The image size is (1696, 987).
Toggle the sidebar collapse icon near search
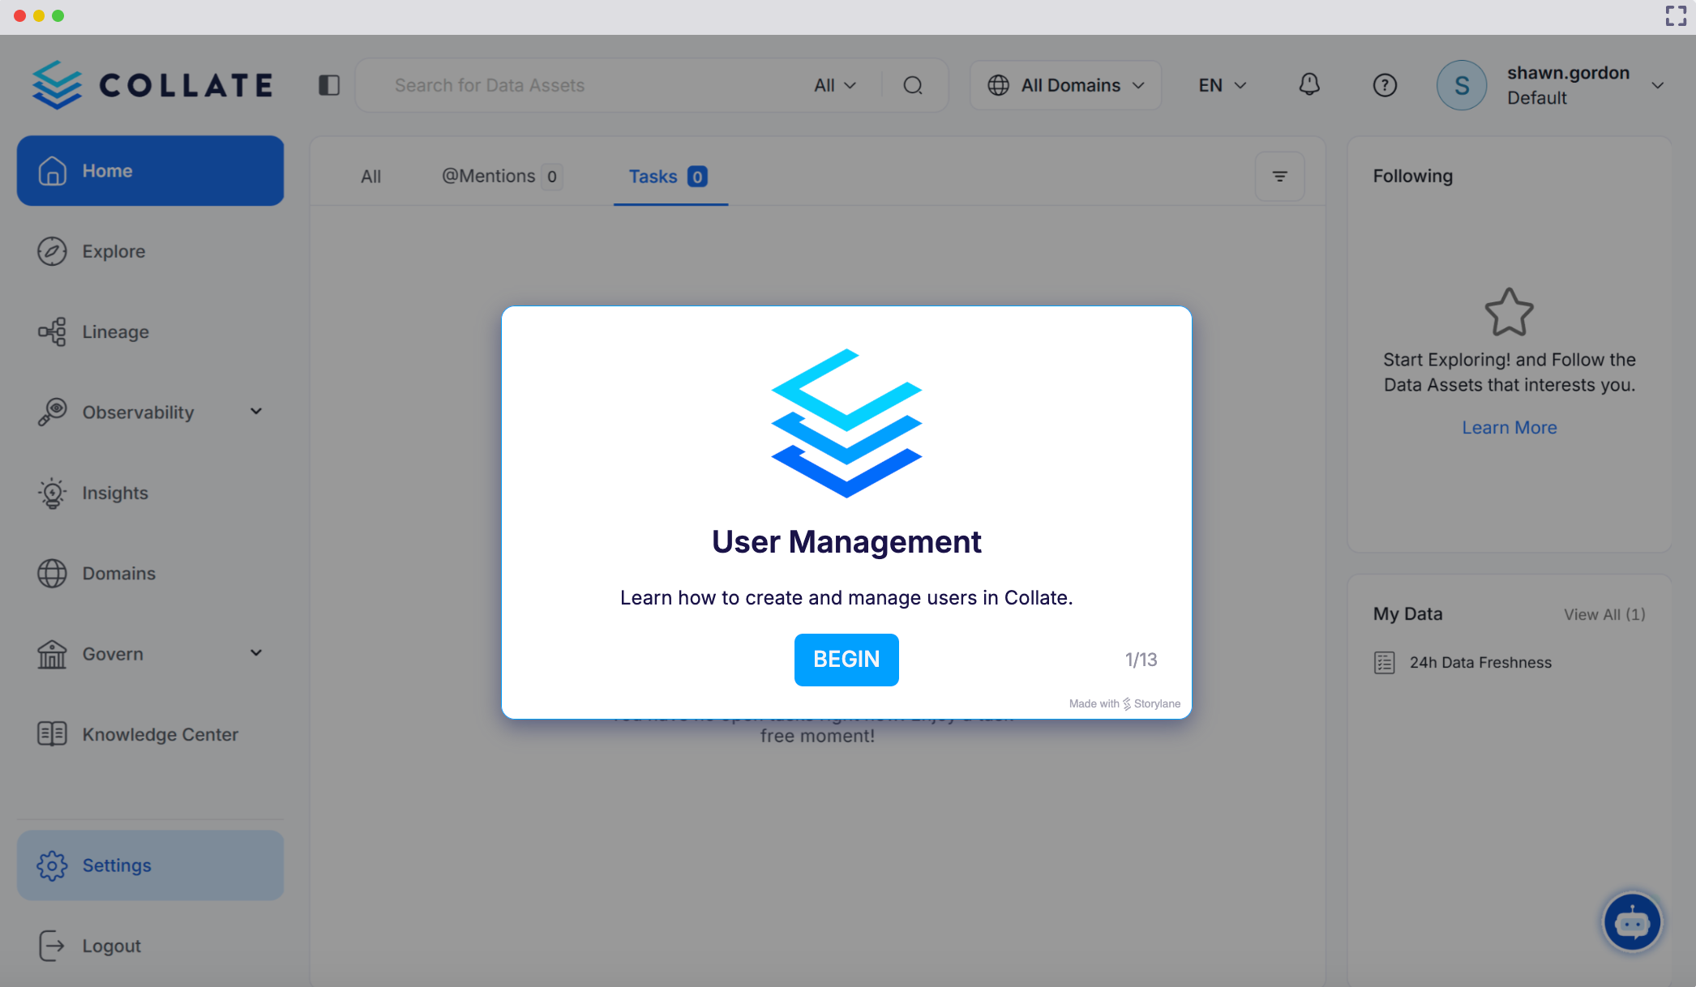point(329,84)
